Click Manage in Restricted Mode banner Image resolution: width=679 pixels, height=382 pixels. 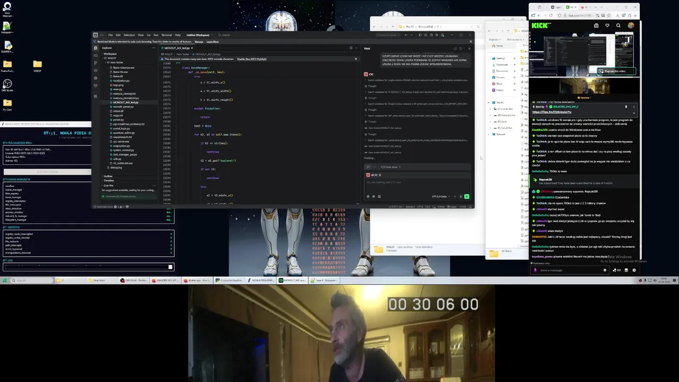pyautogui.click(x=199, y=42)
